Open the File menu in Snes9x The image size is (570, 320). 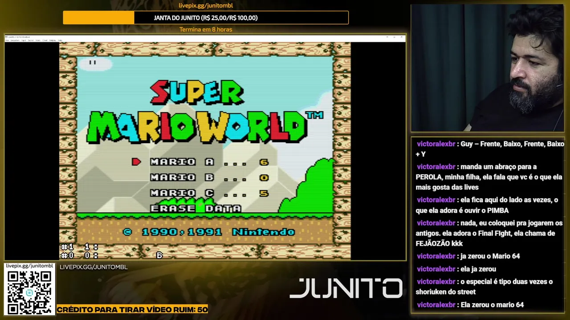(x=7, y=40)
